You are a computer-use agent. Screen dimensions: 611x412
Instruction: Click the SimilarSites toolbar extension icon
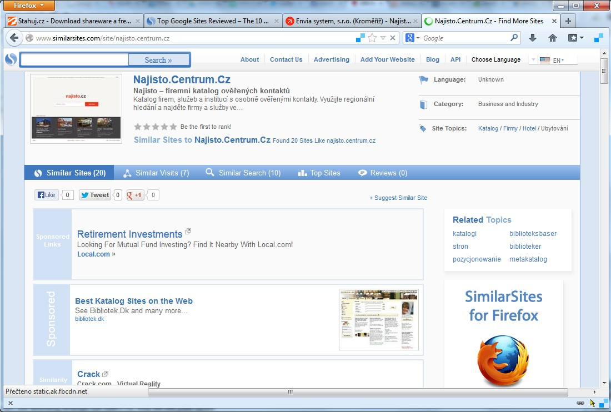pos(599,38)
